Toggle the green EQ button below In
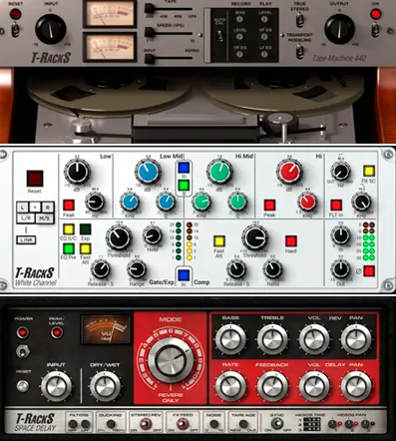The height and width of the screenshot is (441, 396). pyautogui.click(x=184, y=185)
